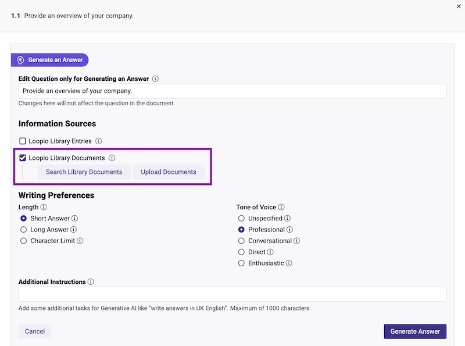The height and width of the screenshot is (346, 465).
Task: Open the Tone of Voice info tooltip
Action: pos(281,207)
